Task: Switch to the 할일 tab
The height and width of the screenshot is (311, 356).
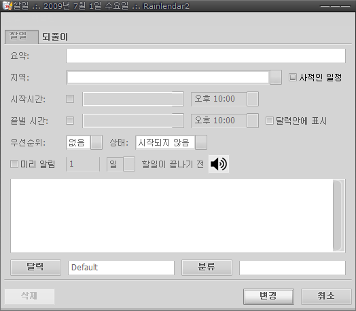Action: (21, 37)
